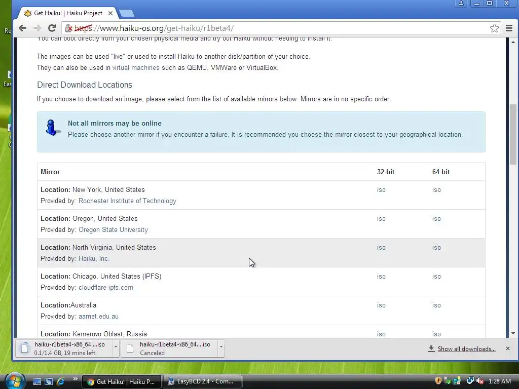Download 64-bit iso from Australia mirror

point(436,305)
